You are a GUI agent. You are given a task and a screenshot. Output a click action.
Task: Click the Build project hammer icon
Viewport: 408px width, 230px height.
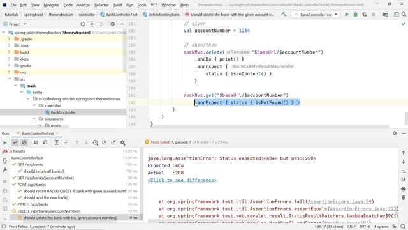click(x=284, y=15)
